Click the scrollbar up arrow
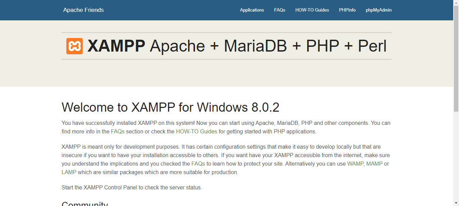Screen dimensions: 459x206 click(456, 3)
